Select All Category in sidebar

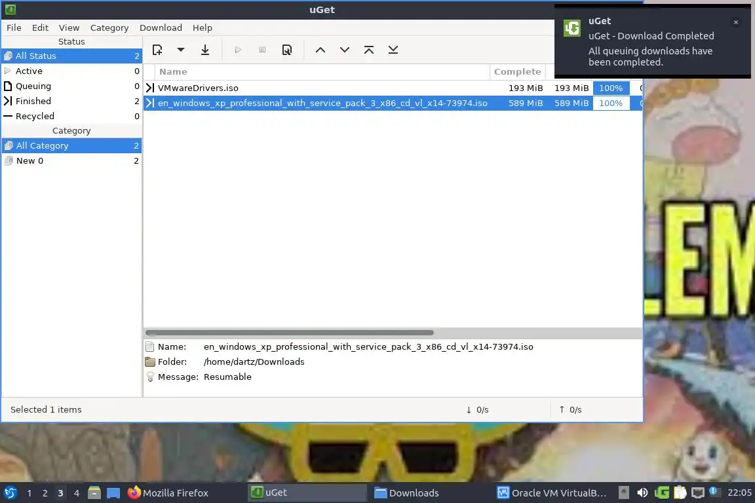tap(71, 145)
